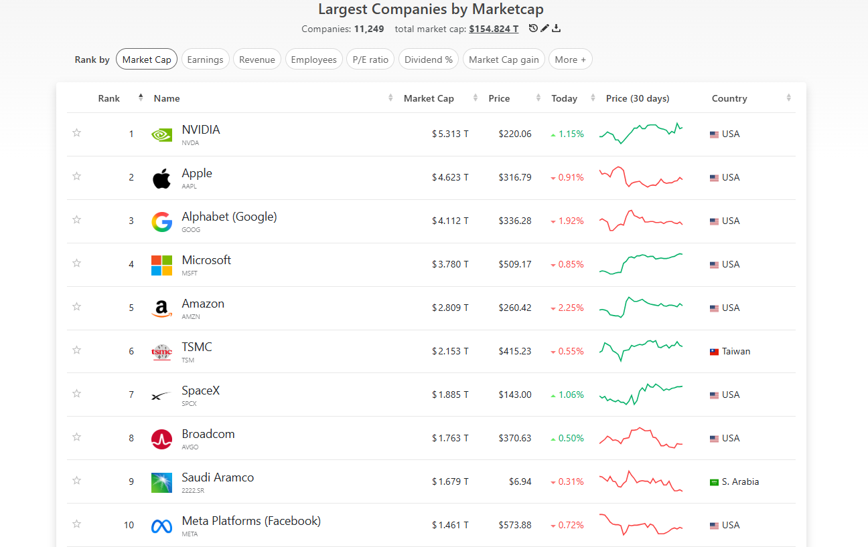The width and height of the screenshot is (868, 547).
Task: Click the Saudi Aramco logo icon
Action: [161, 483]
